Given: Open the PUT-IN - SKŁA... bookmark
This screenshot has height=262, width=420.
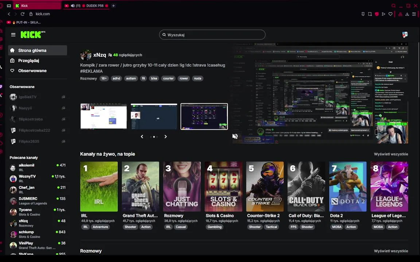Looking at the screenshot, I should click(x=24, y=23).
